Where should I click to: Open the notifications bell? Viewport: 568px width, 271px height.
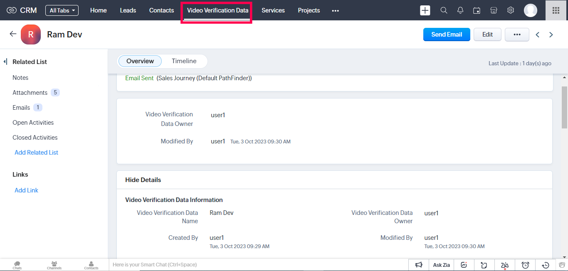click(460, 10)
